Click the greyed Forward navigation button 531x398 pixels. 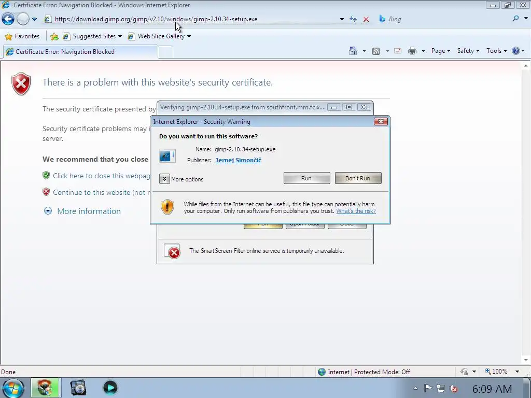pos(23,19)
